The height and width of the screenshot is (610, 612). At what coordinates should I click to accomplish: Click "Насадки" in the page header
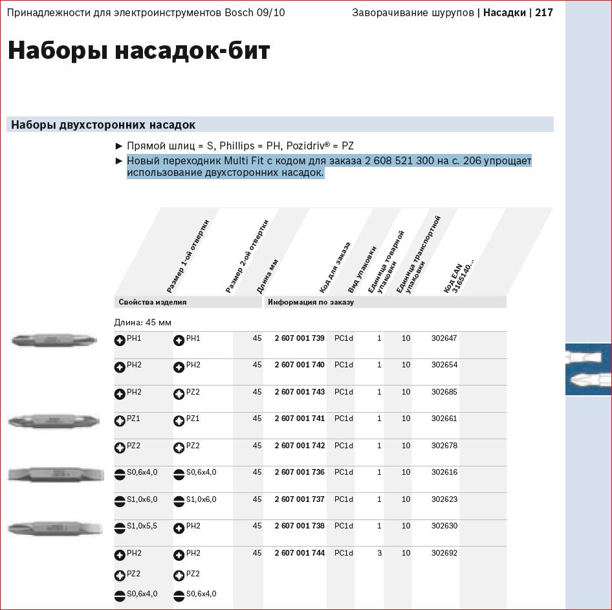tap(504, 12)
